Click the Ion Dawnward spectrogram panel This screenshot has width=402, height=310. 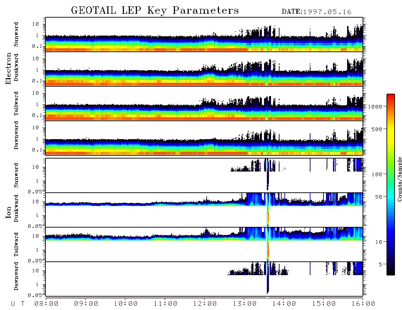(x=204, y=279)
